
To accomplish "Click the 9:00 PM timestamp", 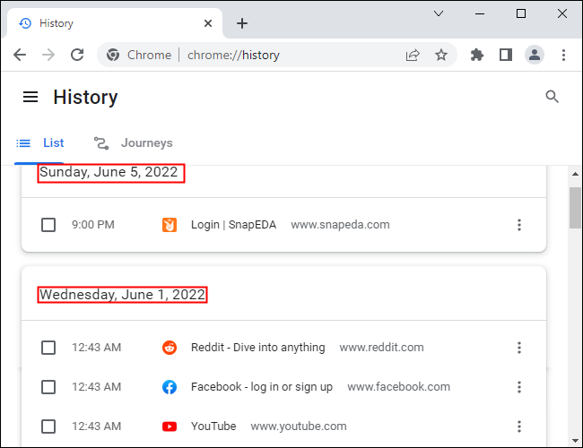I will 93,225.
